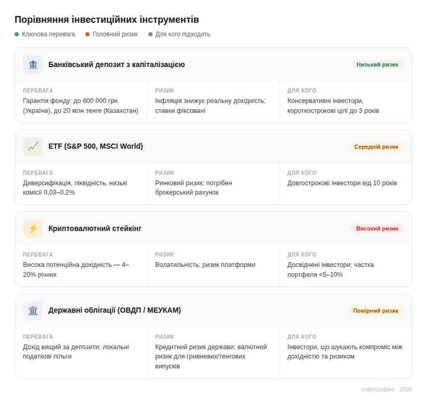Select the Середній ризик badge
The width and height of the screenshot is (427, 412).
[x=376, y=146]
